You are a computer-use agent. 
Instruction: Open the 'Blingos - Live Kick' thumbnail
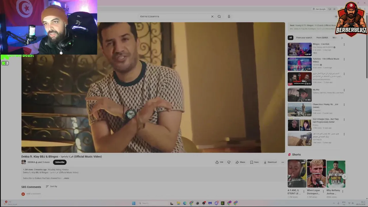300,49
